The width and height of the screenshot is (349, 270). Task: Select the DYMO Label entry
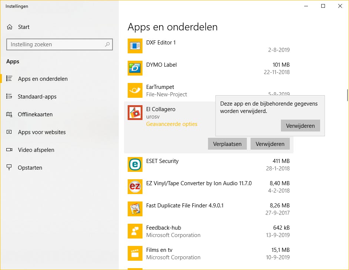209,68
